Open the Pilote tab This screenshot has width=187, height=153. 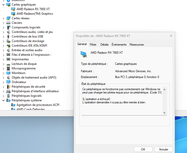(93, 45)
